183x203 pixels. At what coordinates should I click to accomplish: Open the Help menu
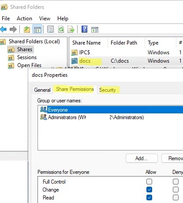[x=63, y=19]
